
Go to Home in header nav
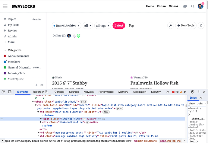(x=150, y=6)
